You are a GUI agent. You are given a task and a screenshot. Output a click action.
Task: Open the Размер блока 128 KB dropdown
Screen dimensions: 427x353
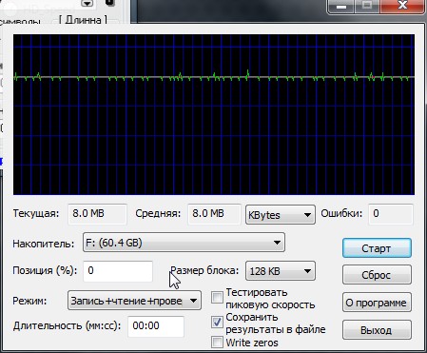pyautogui.click(x=281, y=271)
